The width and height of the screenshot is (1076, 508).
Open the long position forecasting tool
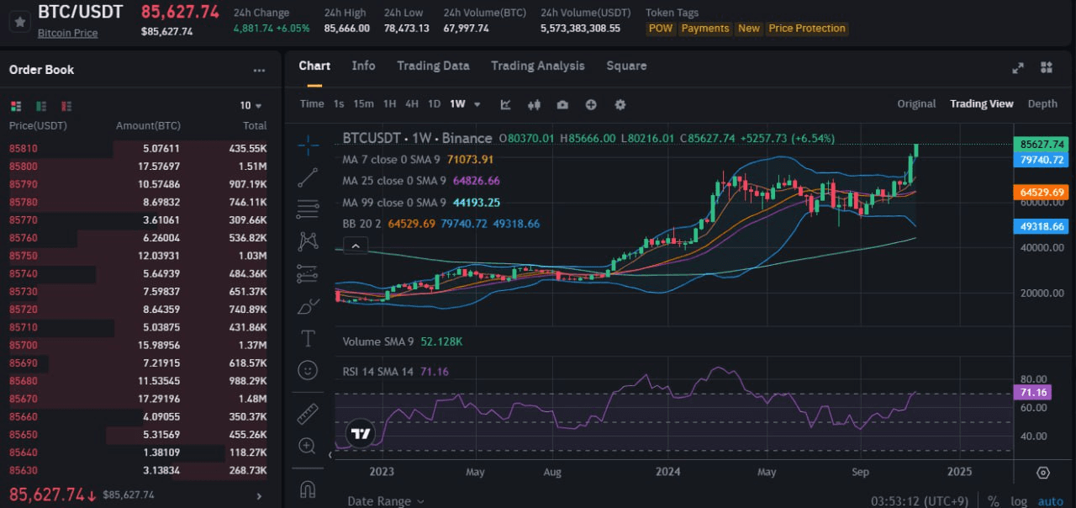[x=308, y=273]
